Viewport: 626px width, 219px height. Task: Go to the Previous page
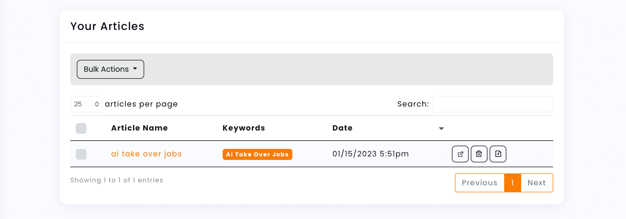point(479,183)
